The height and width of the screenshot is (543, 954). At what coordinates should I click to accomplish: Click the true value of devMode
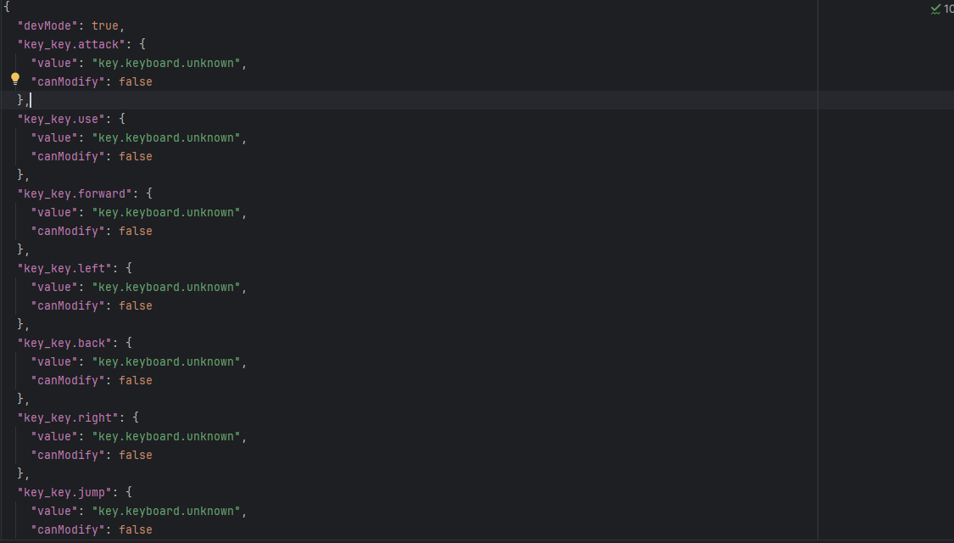tap(105, 25)
